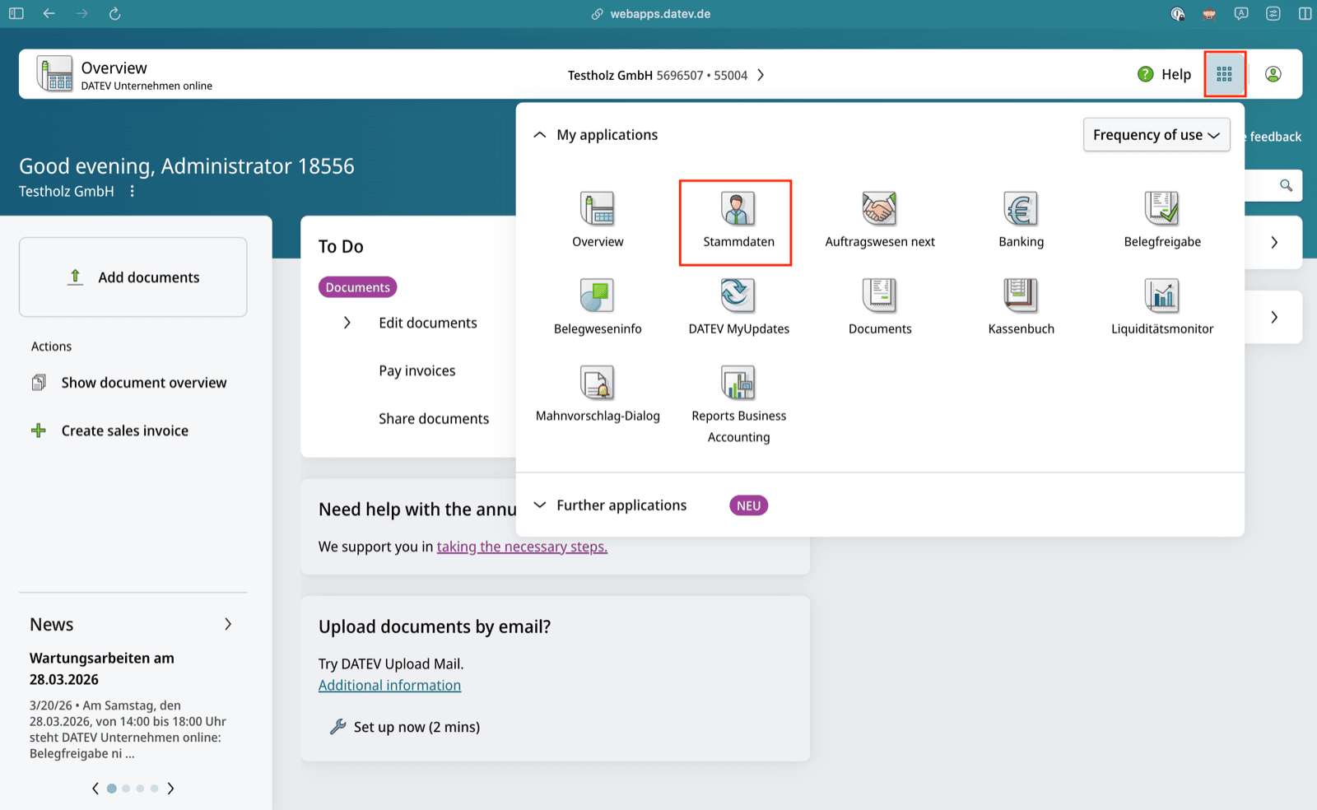Viewport: 1317px width, 810px height.
Task: Click Show document overview action
Action: (x=144, y=383)
